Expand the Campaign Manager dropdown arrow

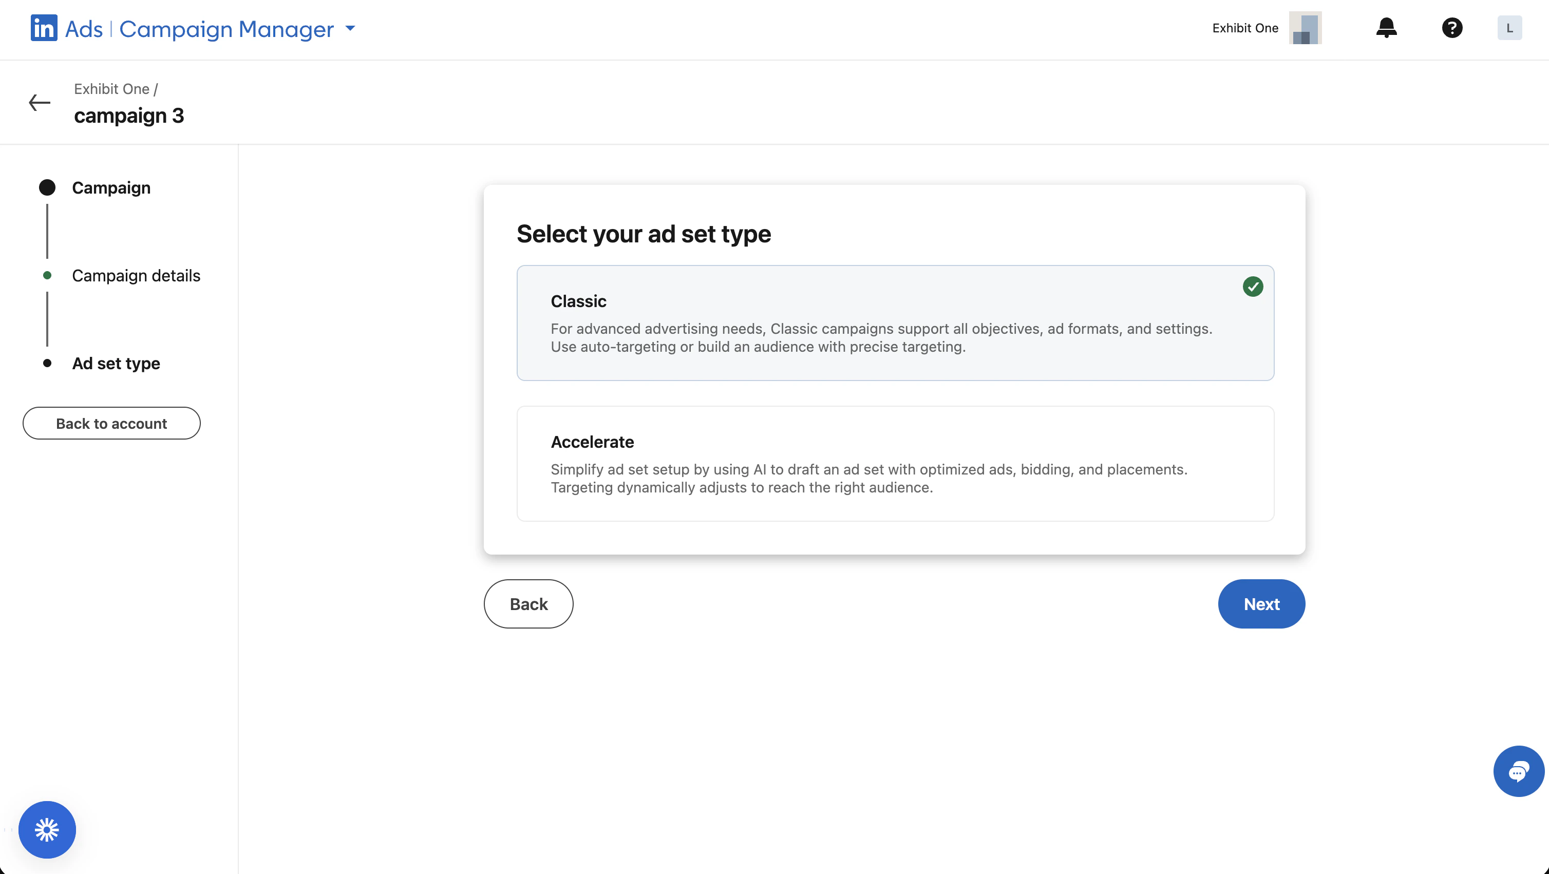point(350,28)
